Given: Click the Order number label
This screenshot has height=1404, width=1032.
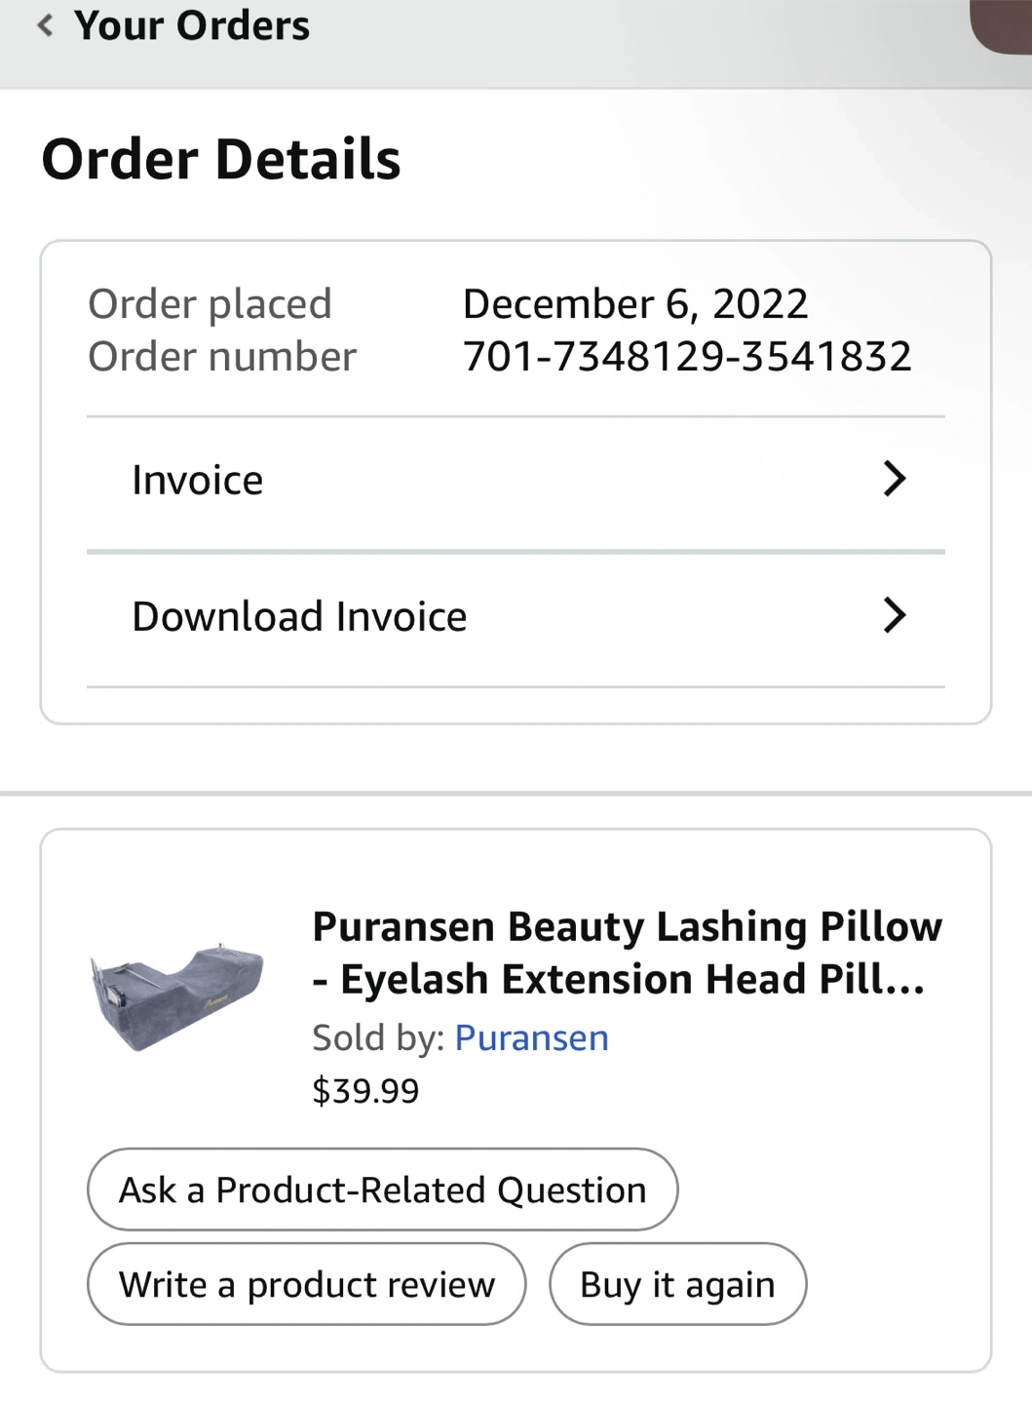Looking at the screenshot, I should pyautogui.click(x=222, y=356).
